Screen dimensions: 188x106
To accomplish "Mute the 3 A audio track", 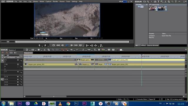I will pyautogui.click(x=18, y=82).
